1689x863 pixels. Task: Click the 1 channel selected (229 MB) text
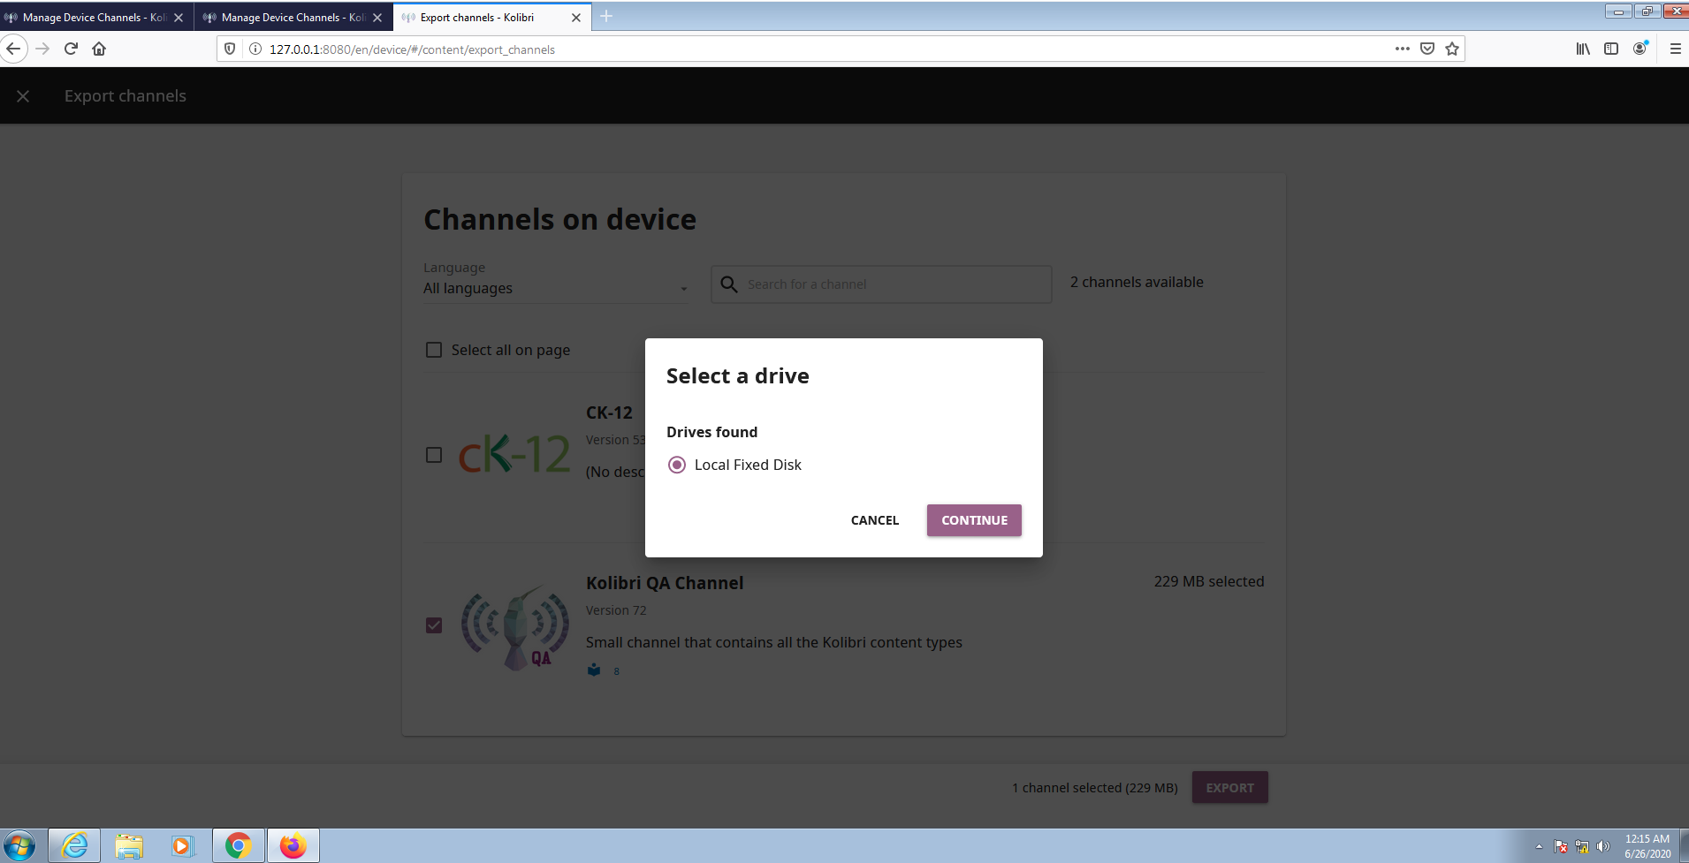coord(1095,788)
